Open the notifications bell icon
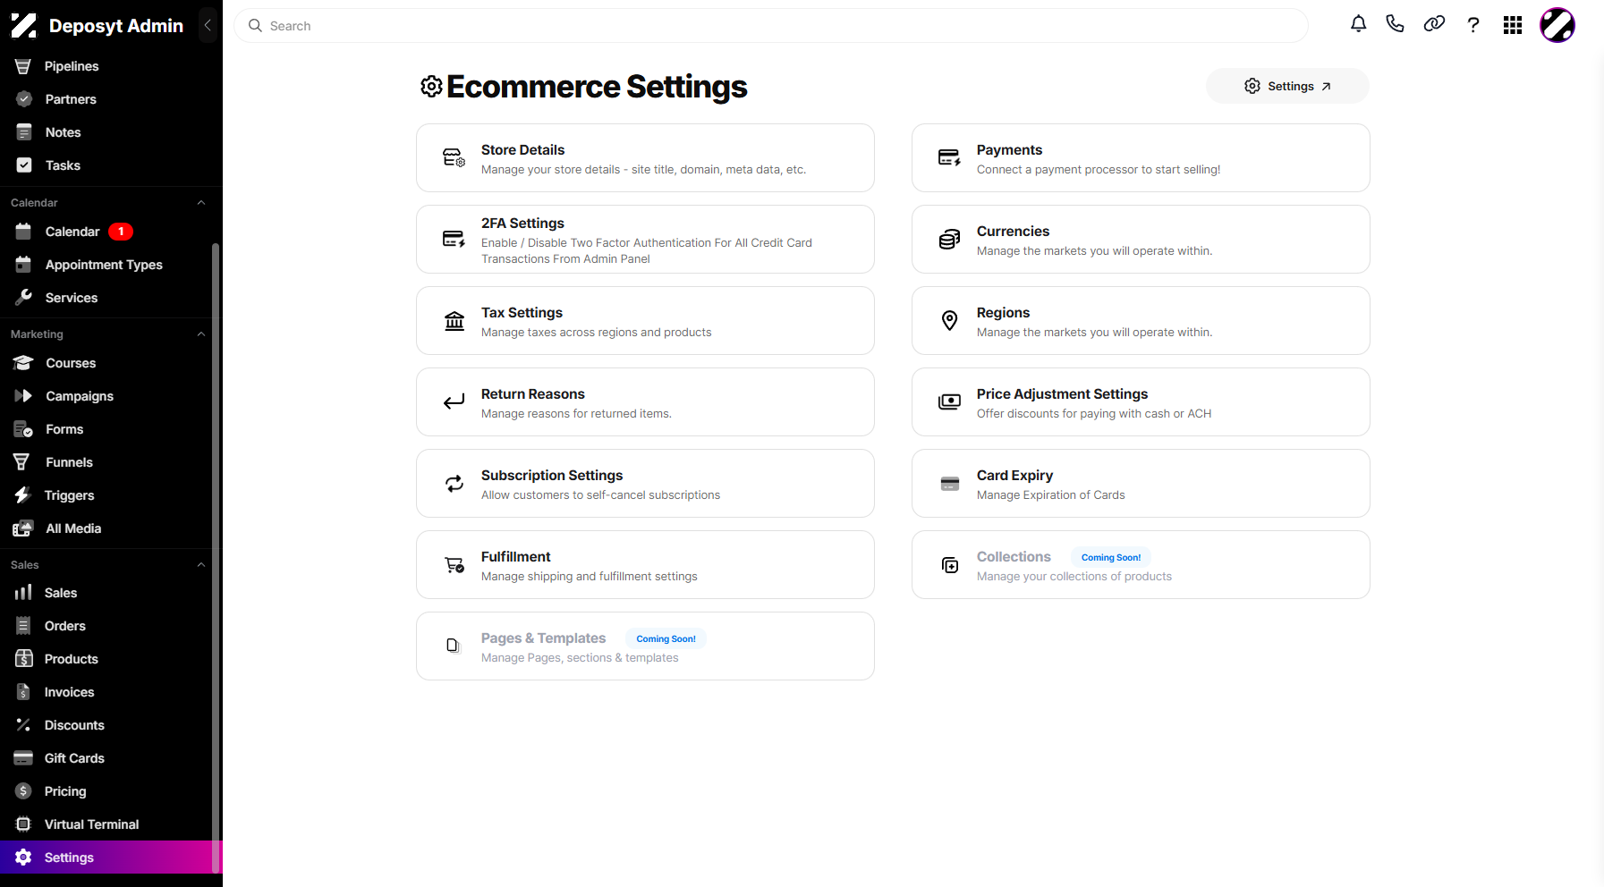Viewport: 1604px width, 887px height. click(1358, 25)
